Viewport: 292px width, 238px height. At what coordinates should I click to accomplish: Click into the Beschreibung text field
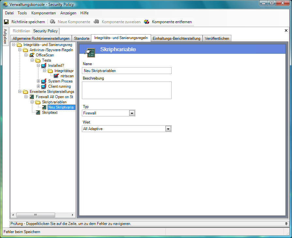pos(127,90)
